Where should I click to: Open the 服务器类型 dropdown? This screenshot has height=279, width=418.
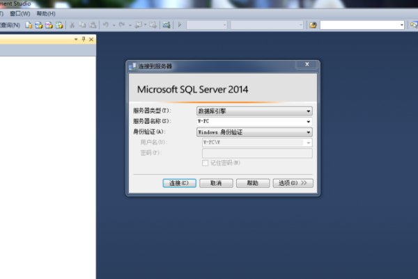[254, 111]
